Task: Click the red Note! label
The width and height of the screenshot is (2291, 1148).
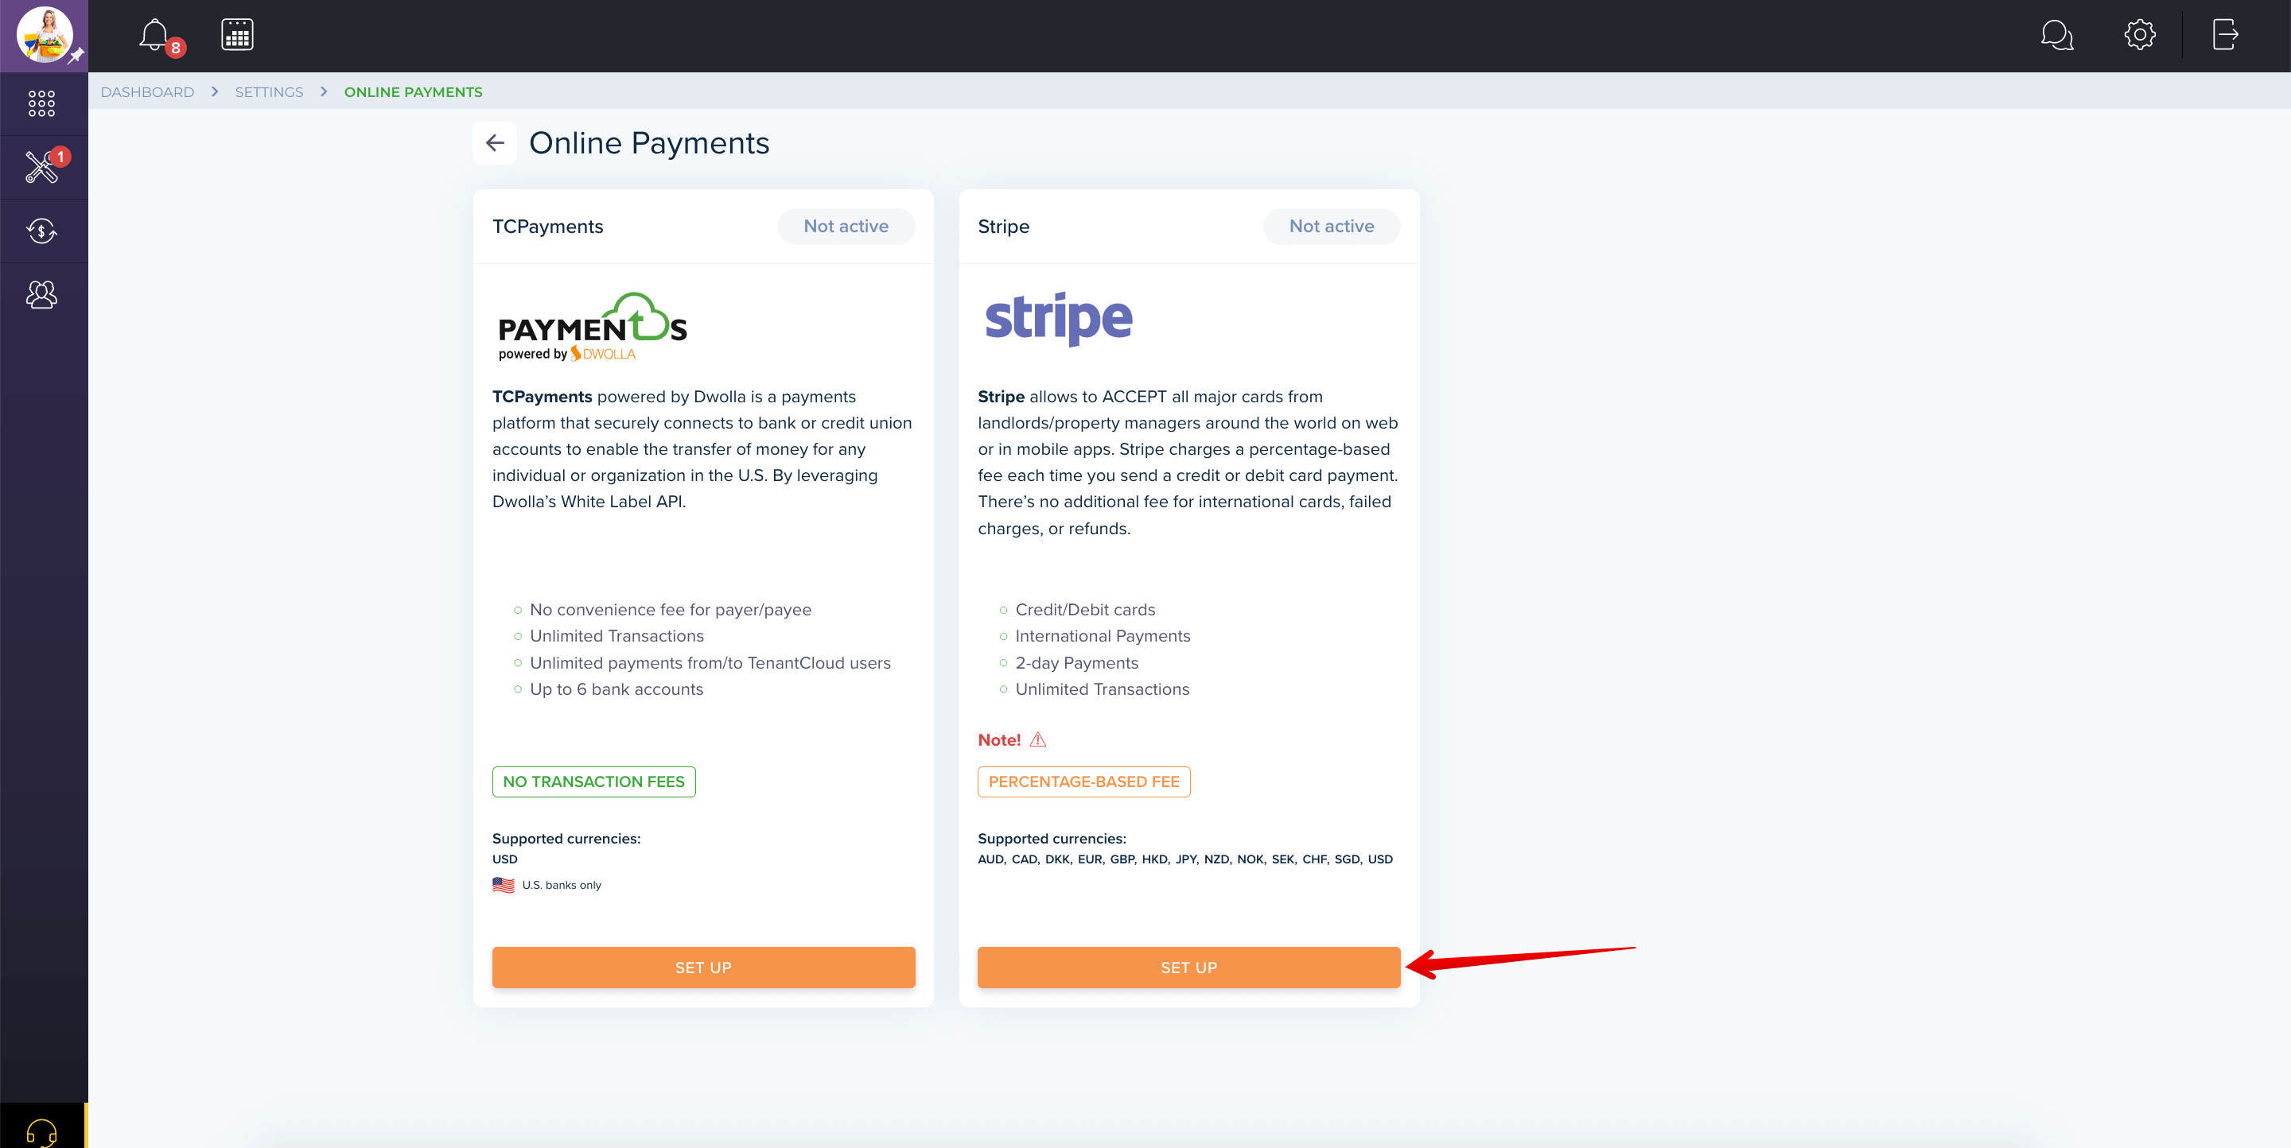Action: 999,739
